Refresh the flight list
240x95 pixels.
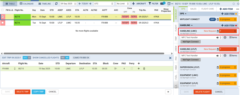(x=56, y=4)
